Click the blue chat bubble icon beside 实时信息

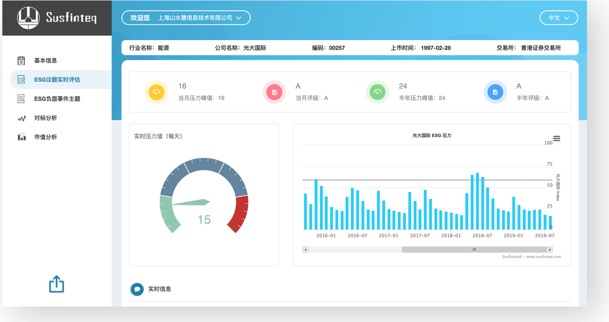coord(137,289)
